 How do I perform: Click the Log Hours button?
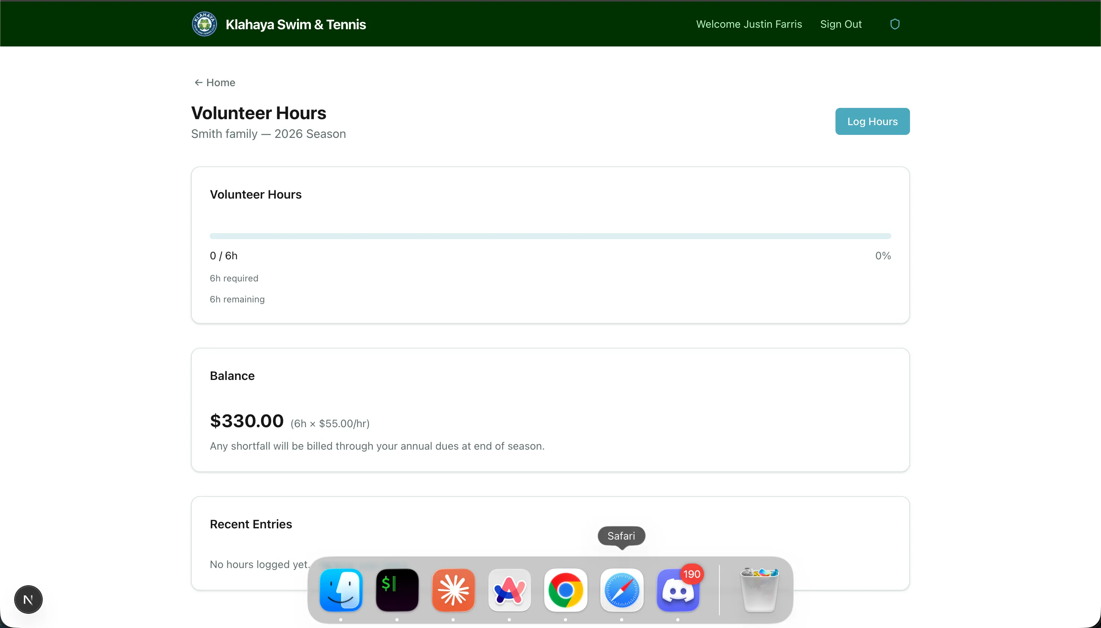tap(872, 121)
